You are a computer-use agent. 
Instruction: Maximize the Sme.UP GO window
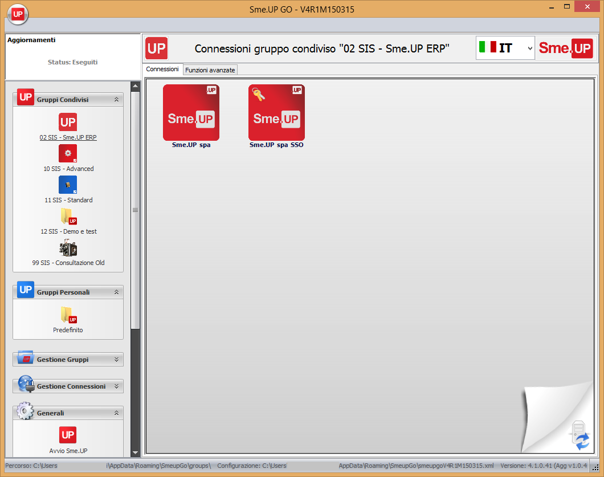[566, 6]
